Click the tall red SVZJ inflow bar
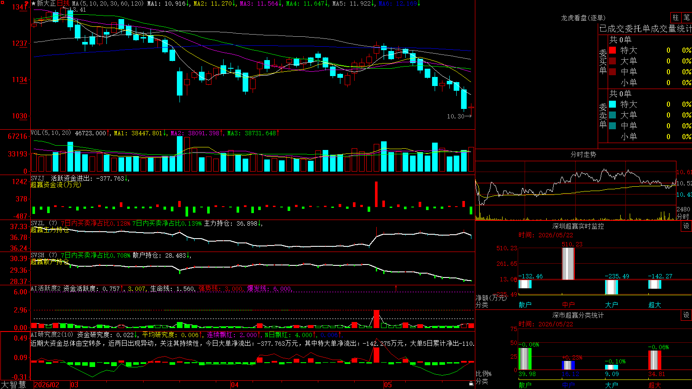 pyautogui.click(x=376, y=194)
